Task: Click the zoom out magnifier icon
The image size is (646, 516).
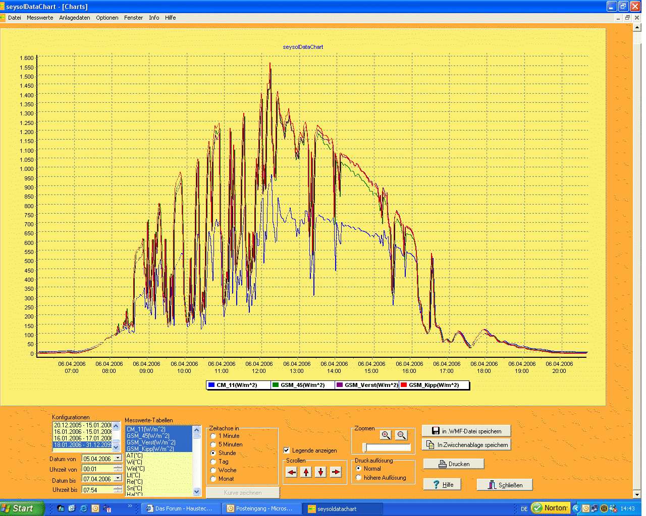Action: tap(401, 435)
